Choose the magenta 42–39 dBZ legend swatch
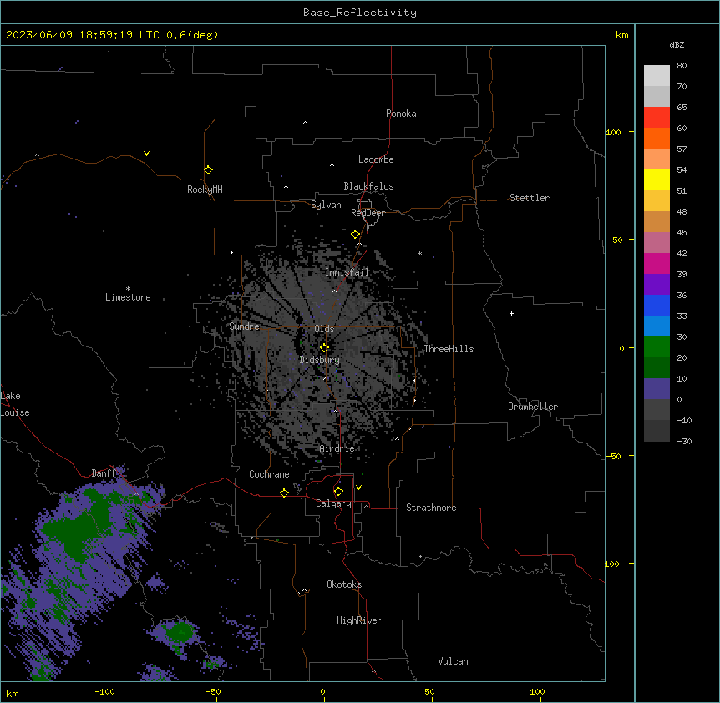The height and width of the screenshot is (703, 720). click(657, 263)
